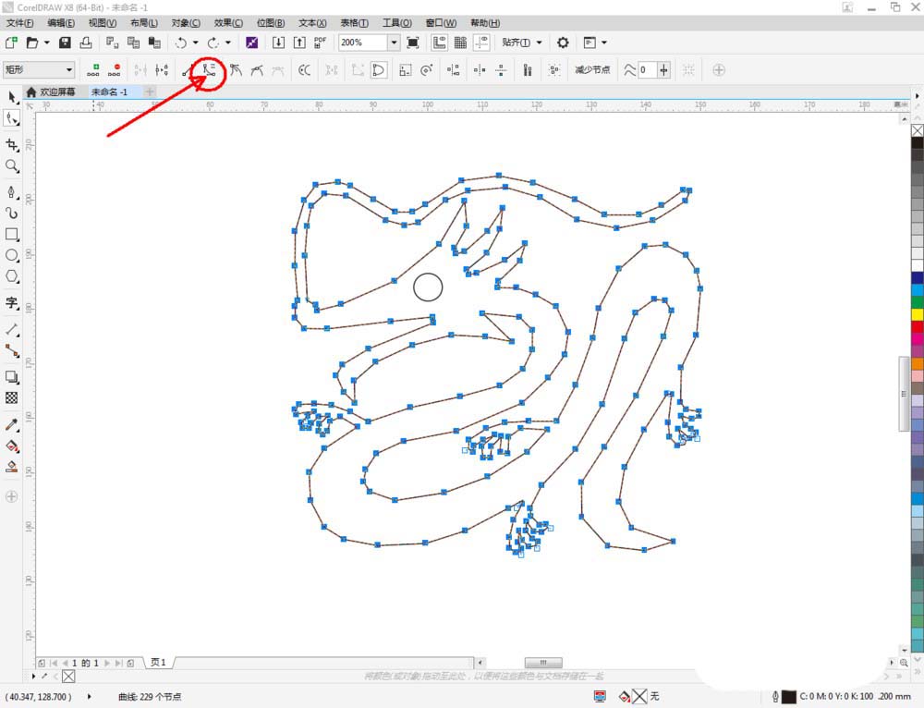924x708 pixels.
Task: Select the Crop tool in toolbox
Action: pyautogui.click(x=12, y=144)
